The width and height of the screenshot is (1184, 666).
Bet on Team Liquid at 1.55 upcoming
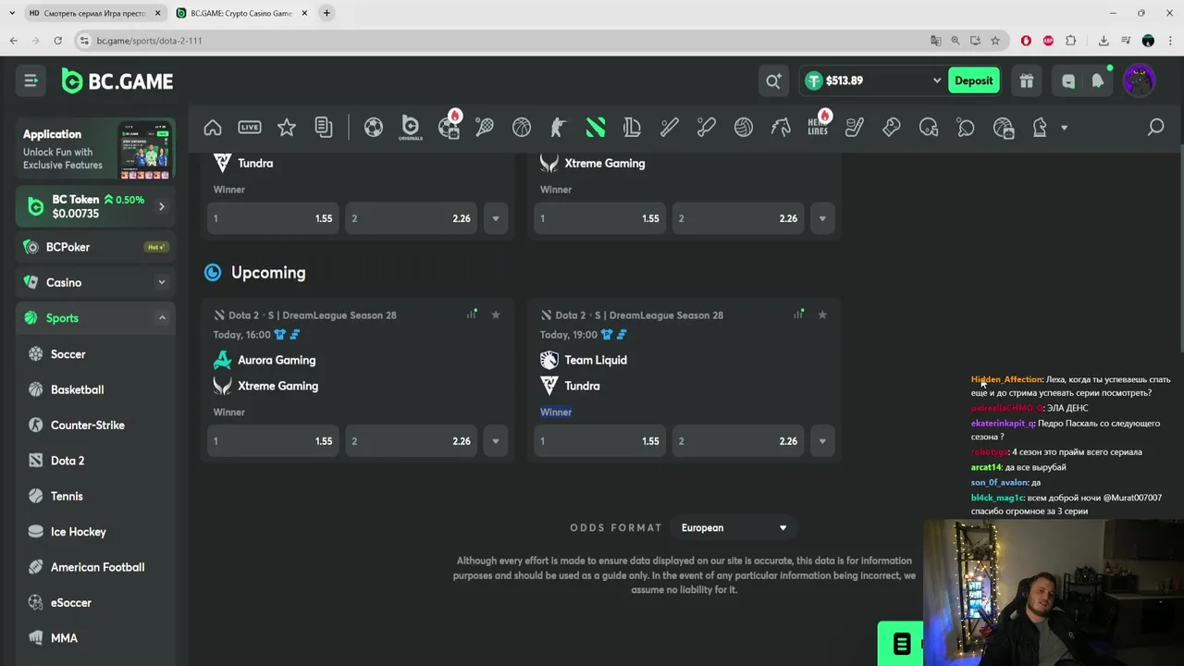click(x=599, y=441)
